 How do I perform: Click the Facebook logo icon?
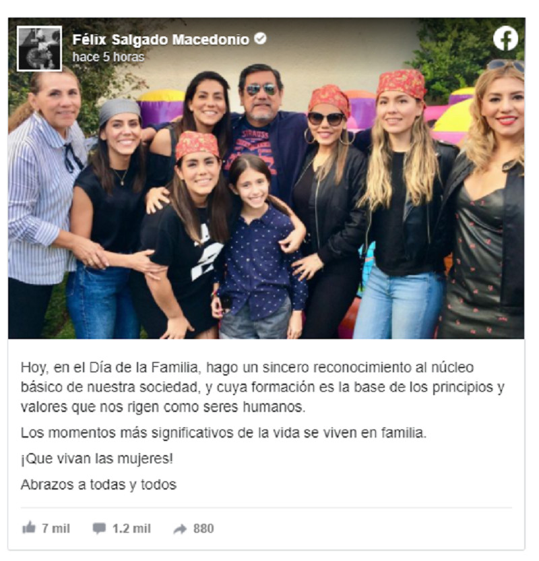505,38
